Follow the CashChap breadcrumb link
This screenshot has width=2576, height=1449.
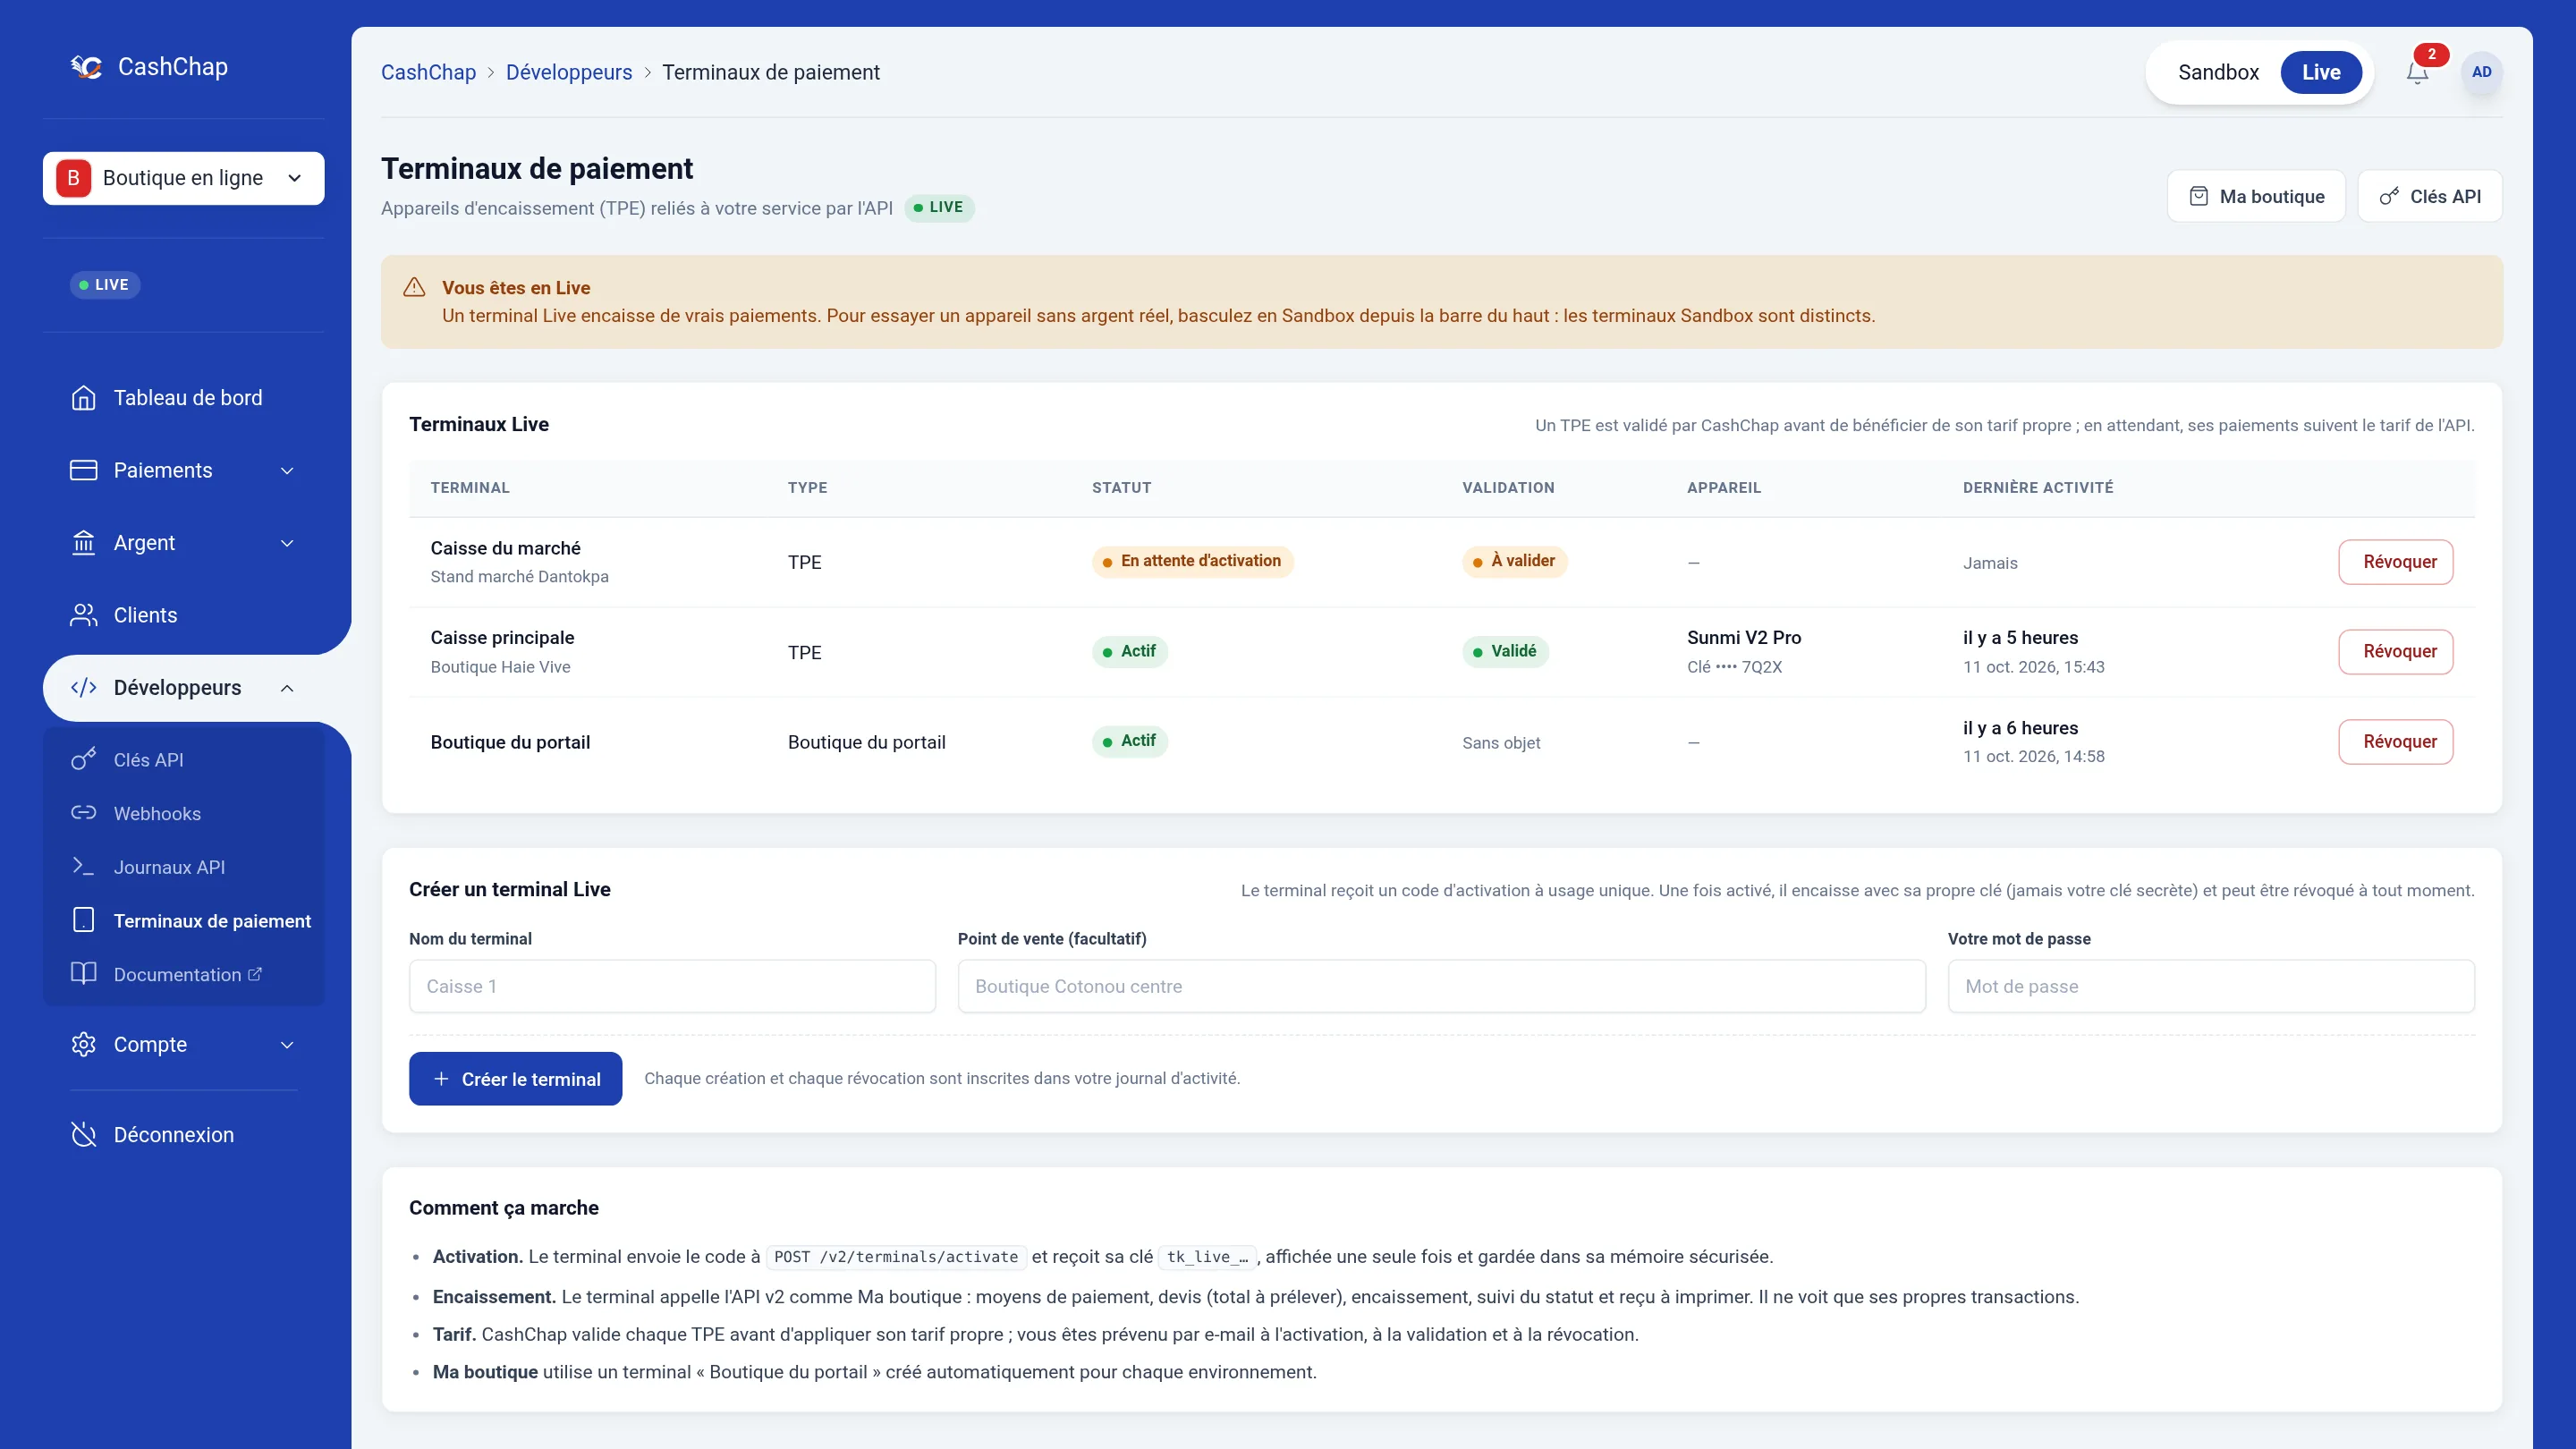428,72
